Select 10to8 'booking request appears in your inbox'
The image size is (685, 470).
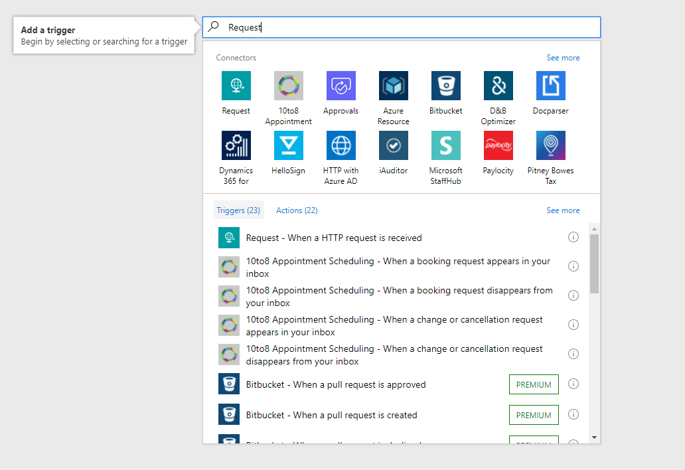pyautogui.click(x=398, y=267)
